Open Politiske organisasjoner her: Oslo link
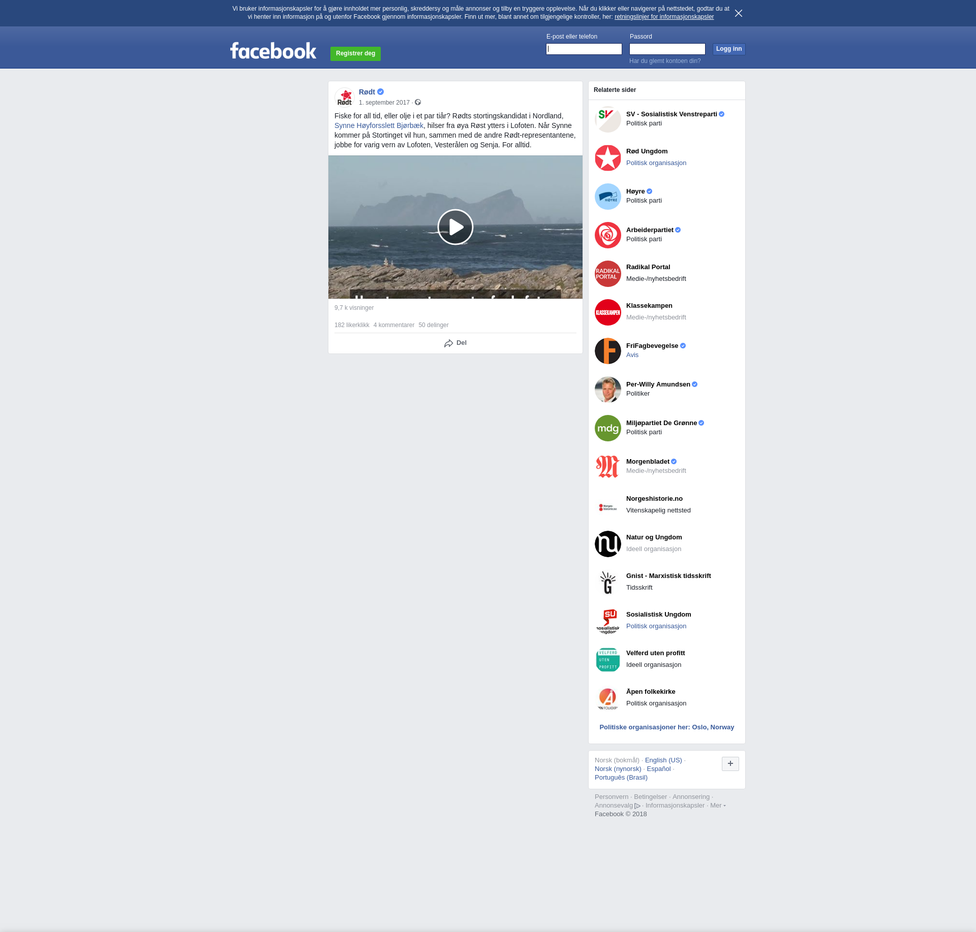976x932 pixels. 666,727
